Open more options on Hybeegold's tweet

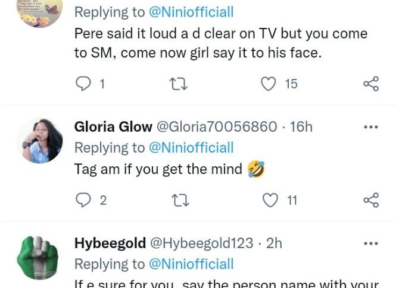[371, 243]
